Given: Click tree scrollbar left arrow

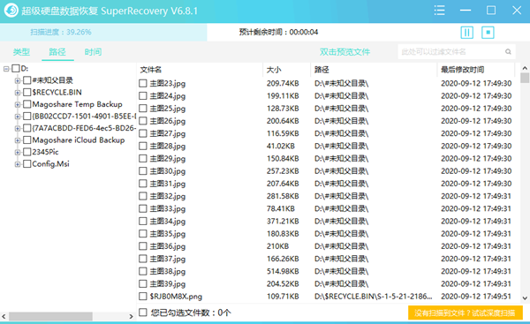Looking at the screenshot, I should coord(4,317).
